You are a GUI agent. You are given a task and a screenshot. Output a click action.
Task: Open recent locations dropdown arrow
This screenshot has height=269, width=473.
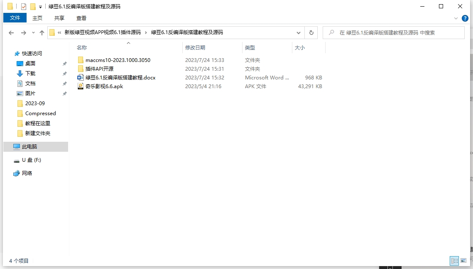point(33,32)
